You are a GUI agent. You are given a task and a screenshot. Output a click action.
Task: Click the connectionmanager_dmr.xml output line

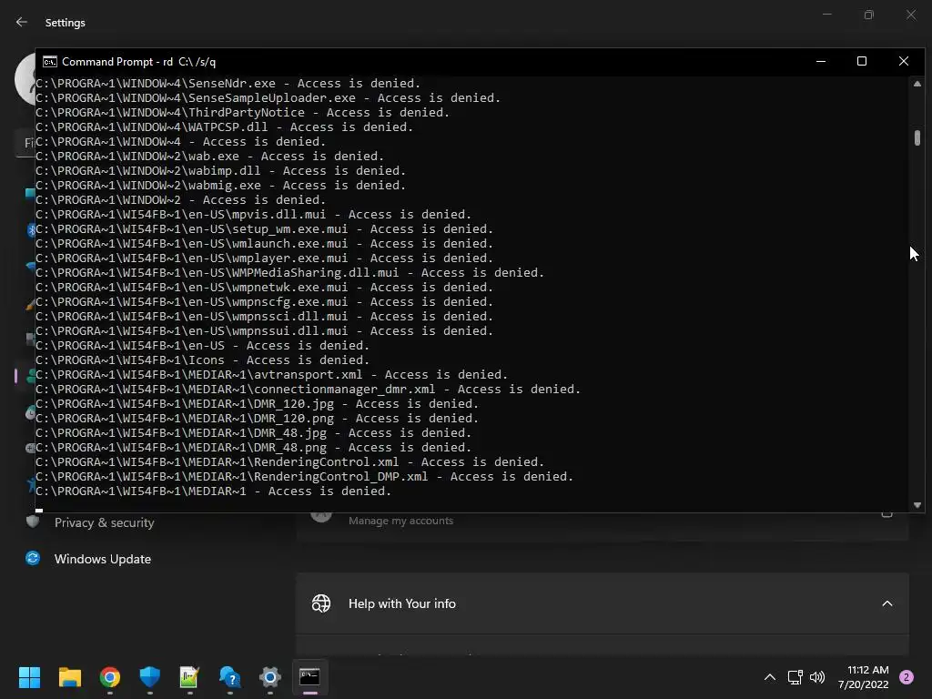308,389
